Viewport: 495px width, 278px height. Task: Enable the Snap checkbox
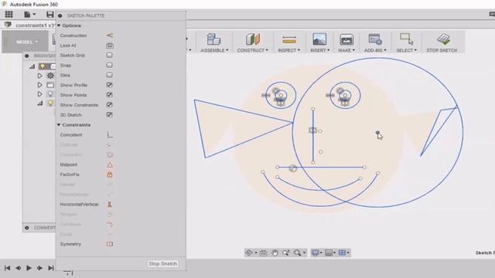tap(109, 65)
